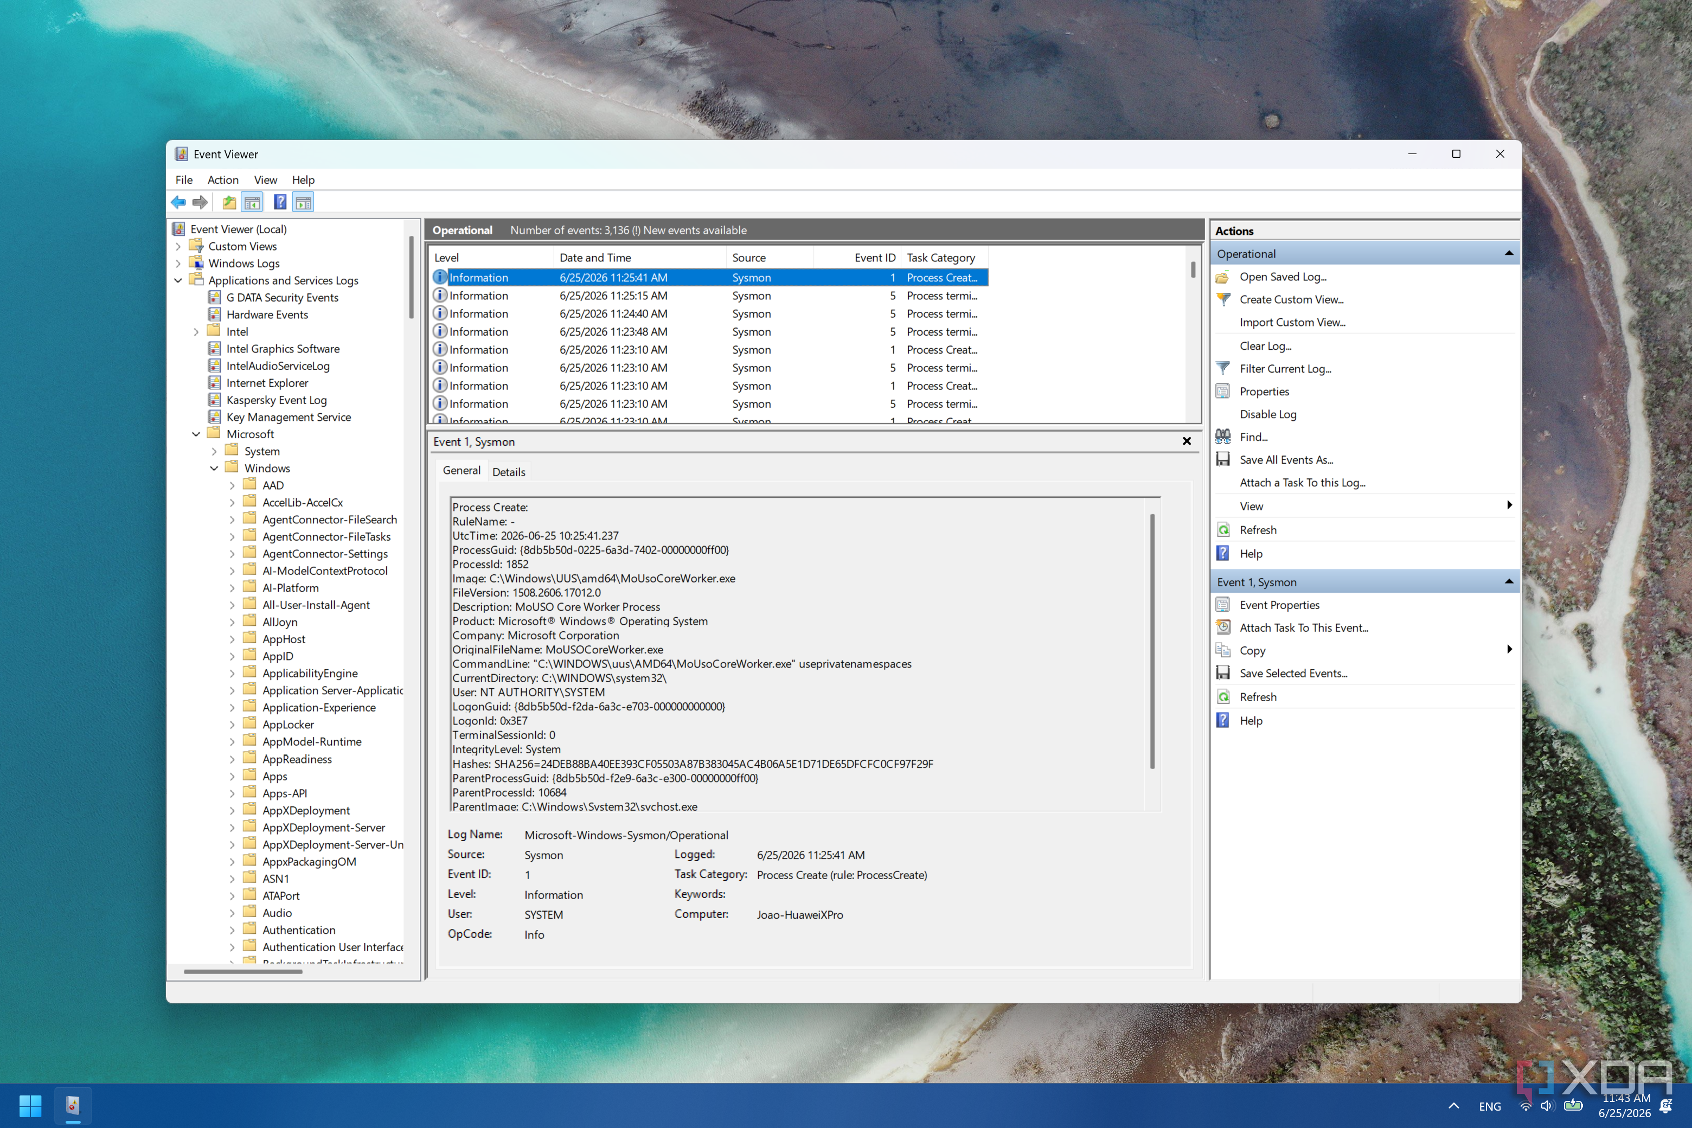This screenshot has width=1692, height=1128.
Task: Open the Action menu
Action: 223,180
